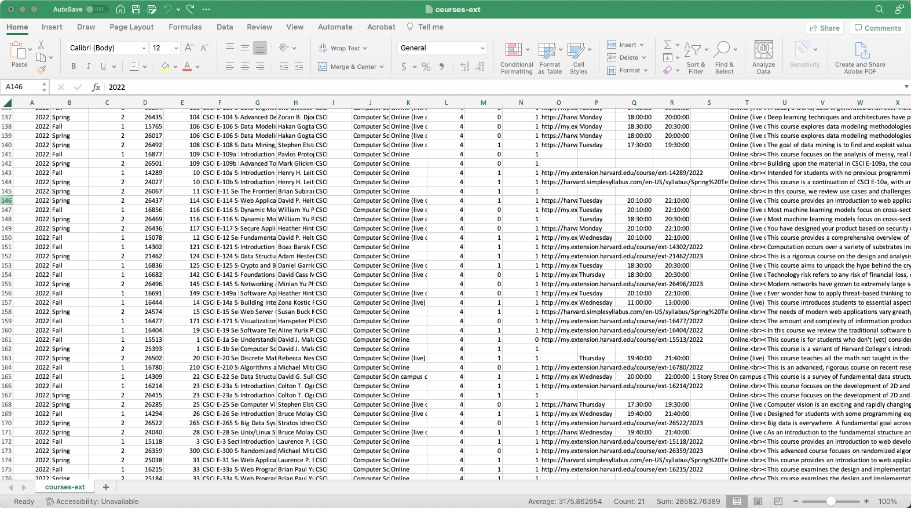
Task: Click the Insert Function fx icon
Action: pos(96,87)
